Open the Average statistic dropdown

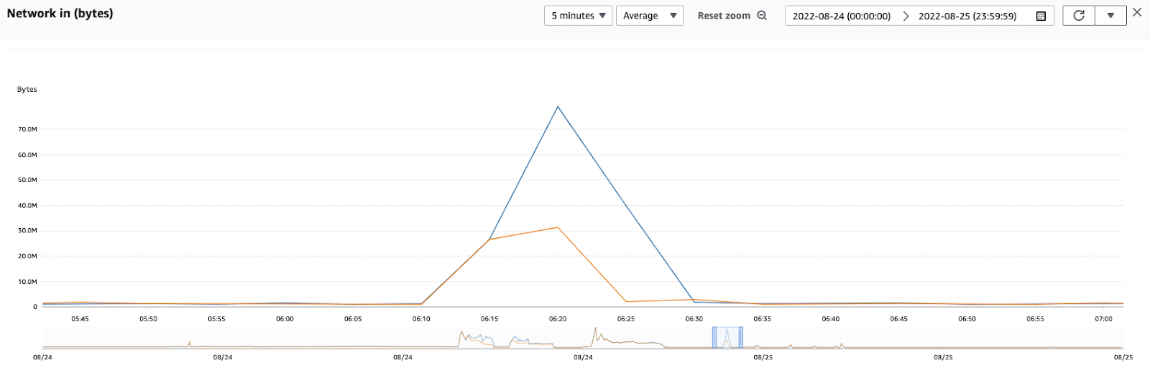[649, 16]
